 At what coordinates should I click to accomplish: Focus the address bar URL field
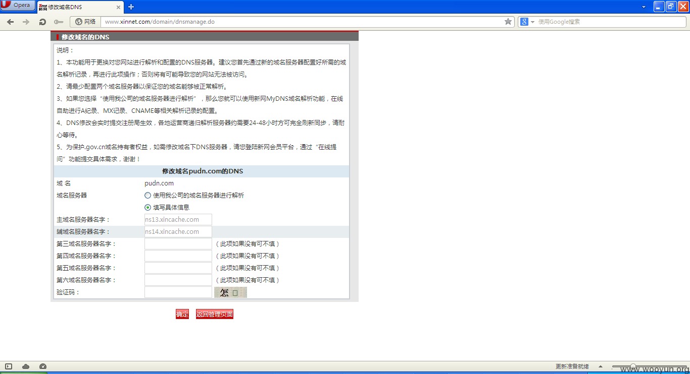[x=303, y=22]
